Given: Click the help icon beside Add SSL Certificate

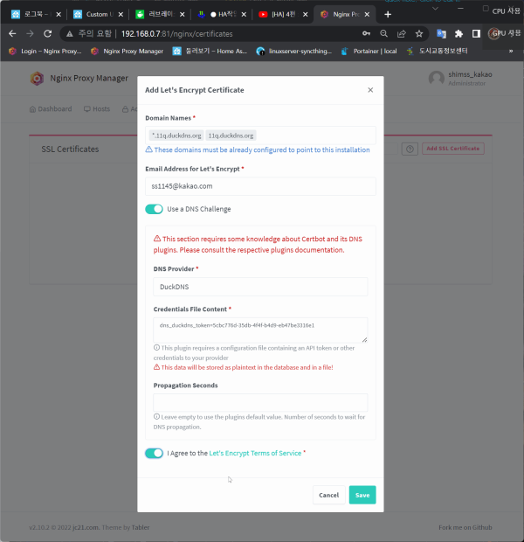Looking at the screenshot, I should (409, 149).
